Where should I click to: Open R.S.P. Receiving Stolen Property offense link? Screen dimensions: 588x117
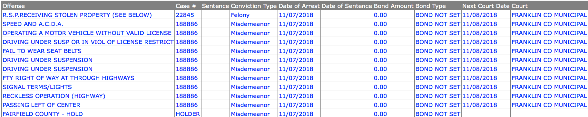click(x=77, y=15)
